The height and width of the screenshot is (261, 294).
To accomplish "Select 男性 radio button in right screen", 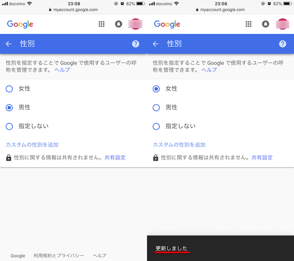I will click(156, 108).
